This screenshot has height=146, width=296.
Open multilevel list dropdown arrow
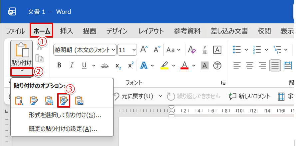click(286, 50)
